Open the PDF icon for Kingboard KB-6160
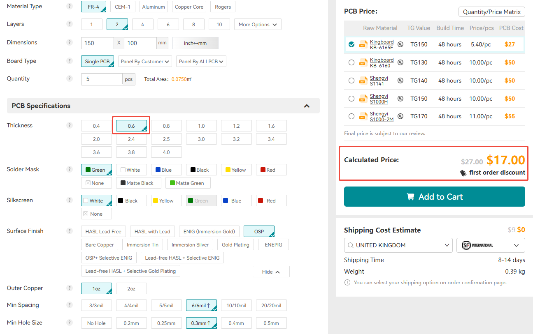 [363, 62]
